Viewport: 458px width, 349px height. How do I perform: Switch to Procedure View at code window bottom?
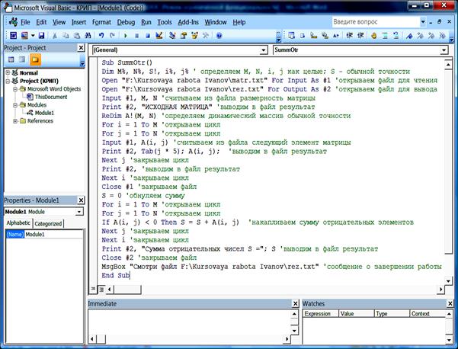93,290
